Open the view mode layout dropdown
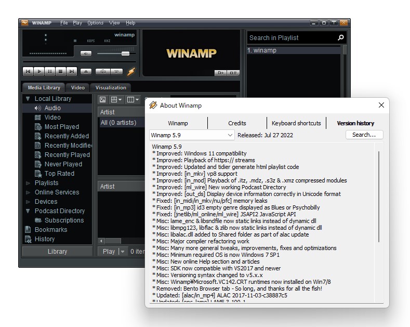The image size is (410, 327). pyautogui.click(x=116, y=100)
